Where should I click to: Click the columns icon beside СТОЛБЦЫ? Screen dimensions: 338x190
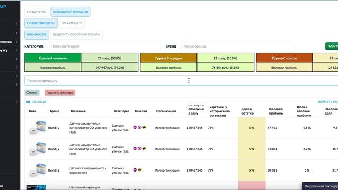pyautogui.click(x=28, y=102)
